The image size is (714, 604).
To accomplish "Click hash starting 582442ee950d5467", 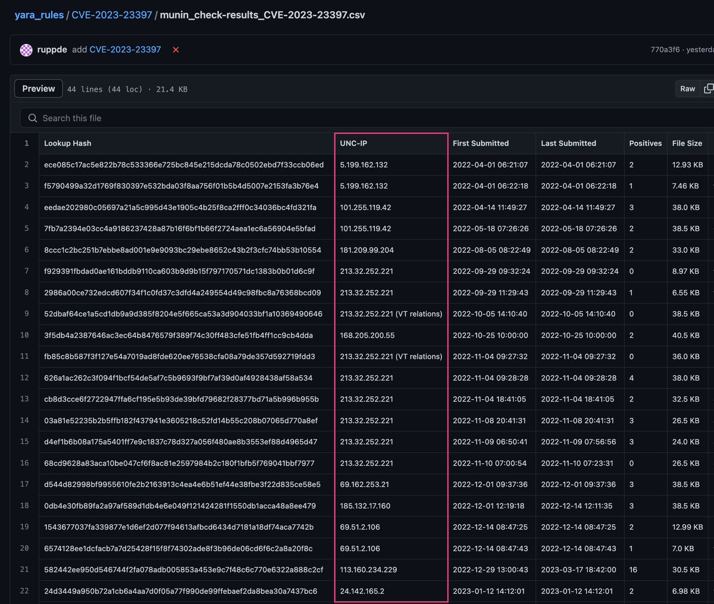I will pos(184,569).
